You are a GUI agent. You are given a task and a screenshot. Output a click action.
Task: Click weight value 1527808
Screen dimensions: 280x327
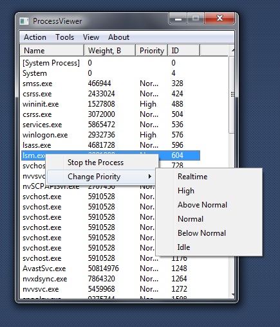click(102, 104)
